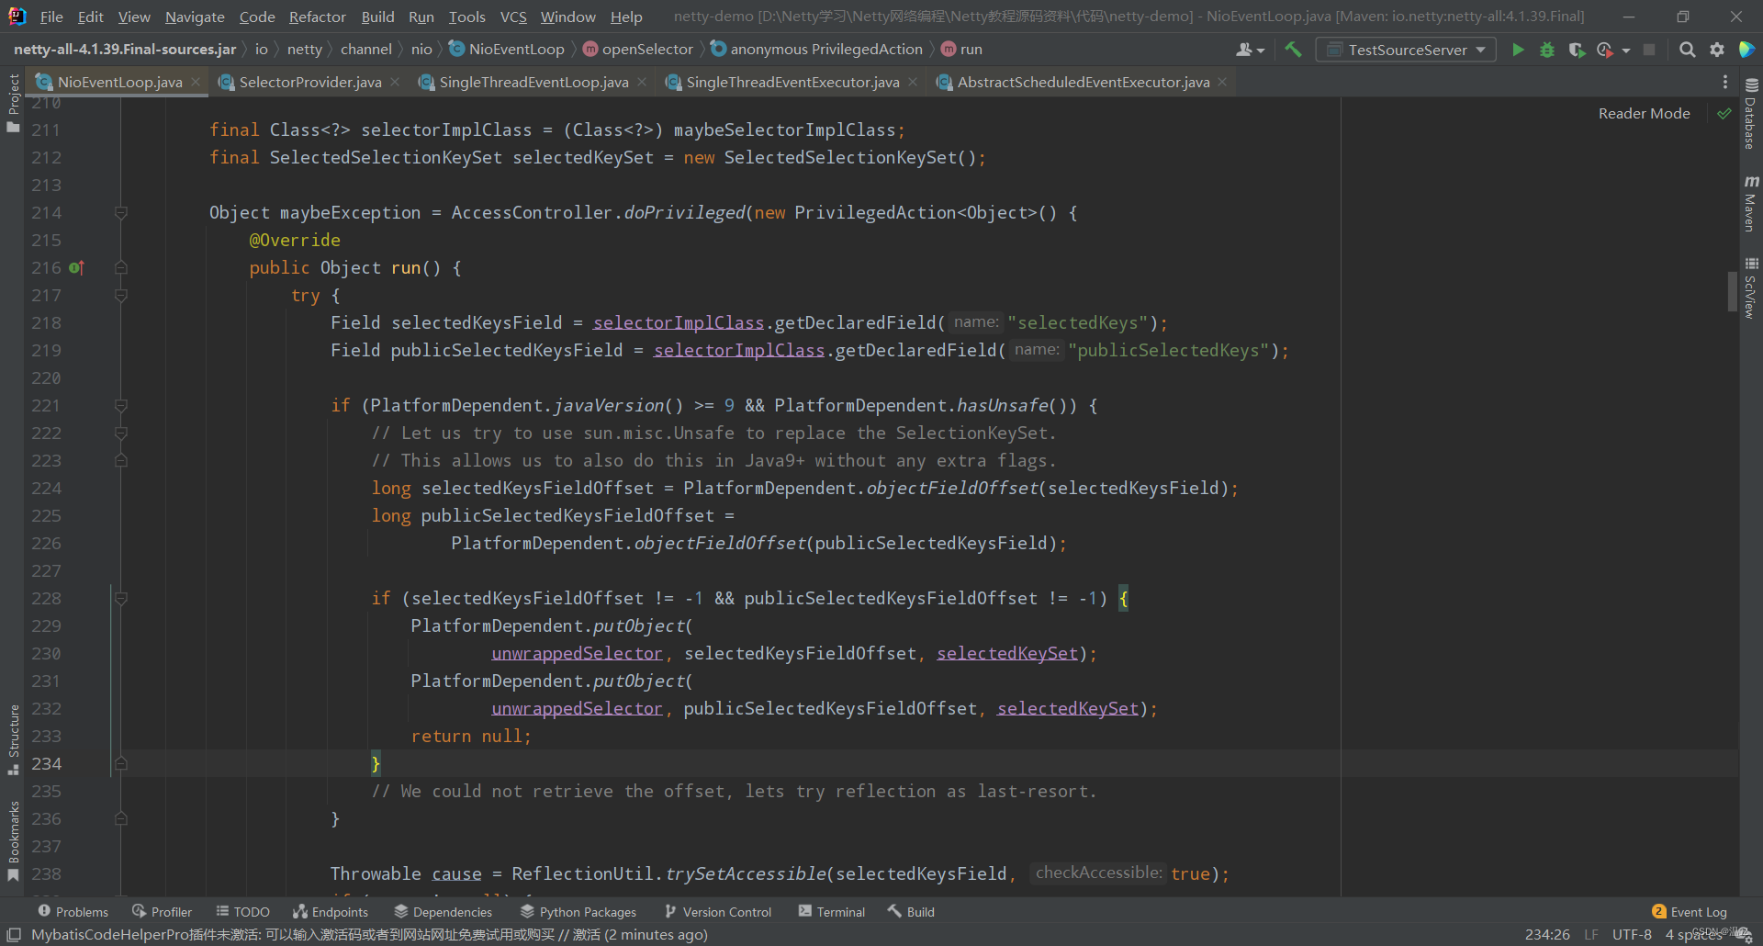
Task: Close the SingleThreadEventExecutor.java tab
Action: (913, 82)
